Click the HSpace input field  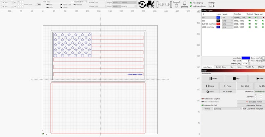100,3
